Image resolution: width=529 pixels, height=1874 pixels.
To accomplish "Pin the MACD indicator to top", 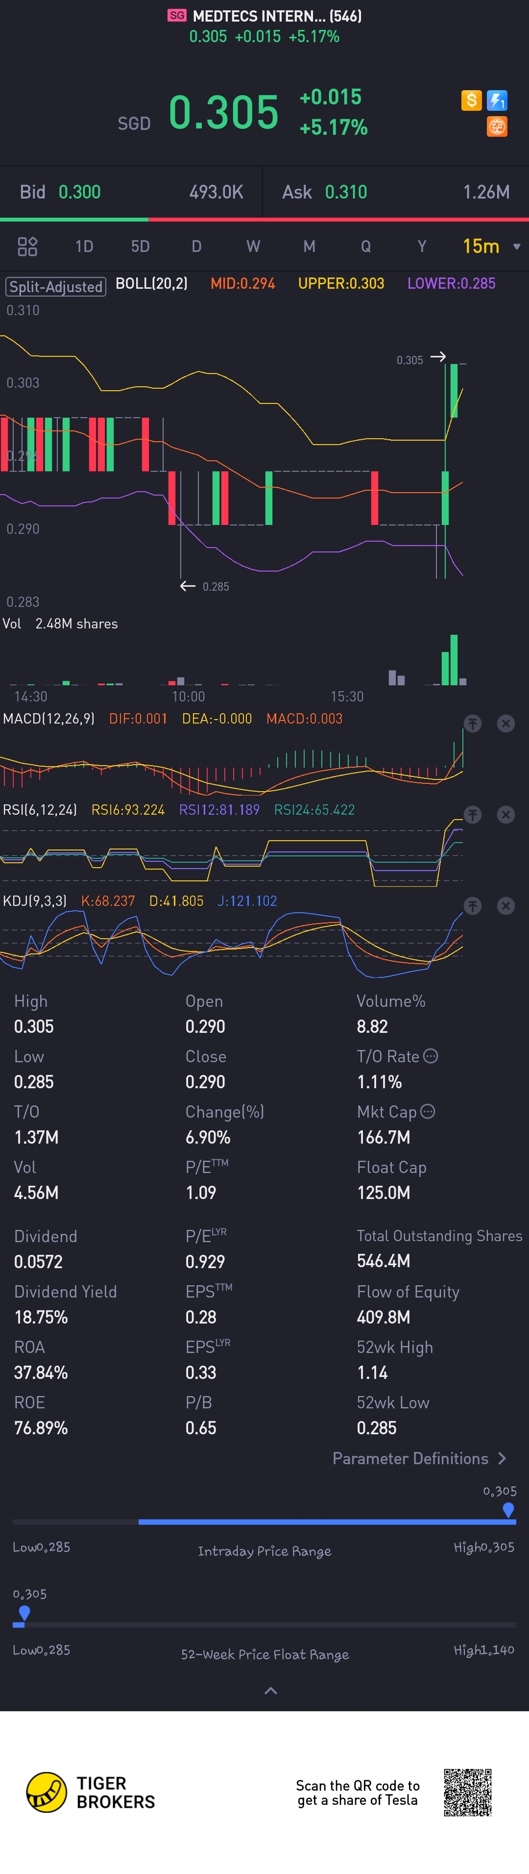I will 472,723.
